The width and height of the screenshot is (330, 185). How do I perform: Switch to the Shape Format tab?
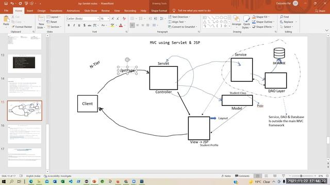click(x=159, y=11)
